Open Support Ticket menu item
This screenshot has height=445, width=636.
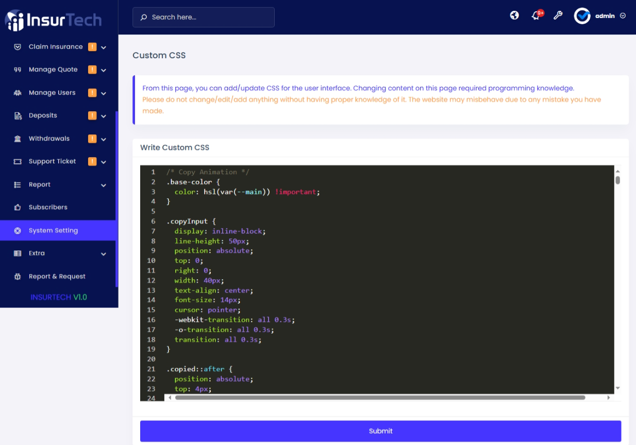coord(58,161)
